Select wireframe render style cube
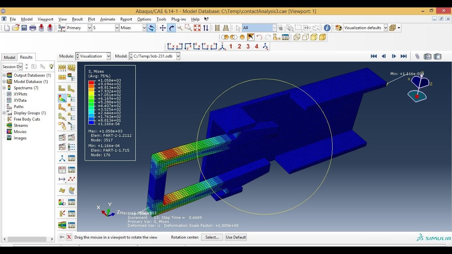 pos(297,37)
